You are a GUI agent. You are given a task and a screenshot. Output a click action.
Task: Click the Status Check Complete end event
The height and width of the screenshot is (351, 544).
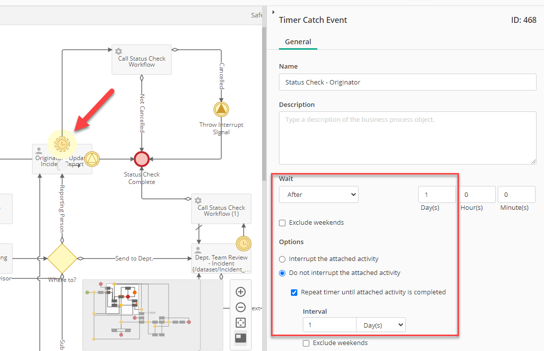pos(142,159)
